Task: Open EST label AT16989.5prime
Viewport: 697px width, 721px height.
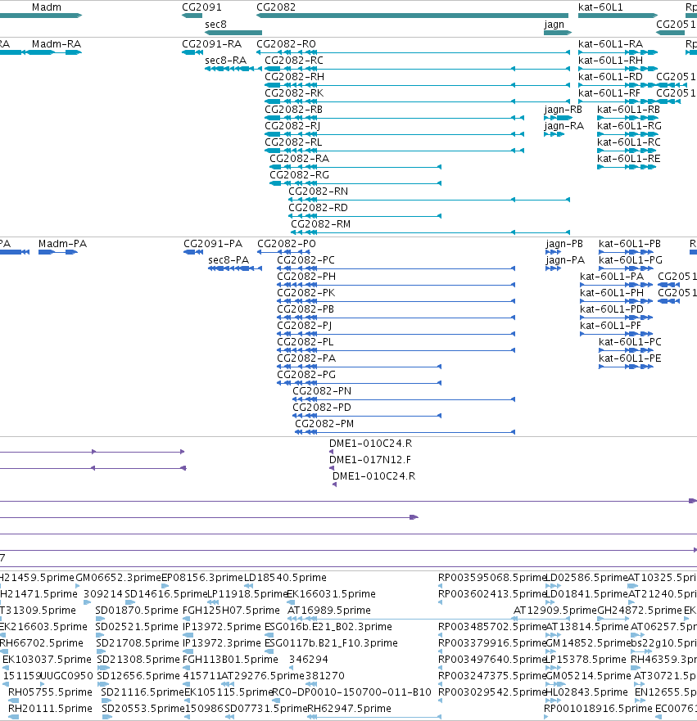Action: (x=329, y=611)
